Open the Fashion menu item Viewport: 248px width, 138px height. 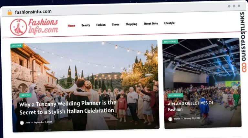(x=101, y=25)
